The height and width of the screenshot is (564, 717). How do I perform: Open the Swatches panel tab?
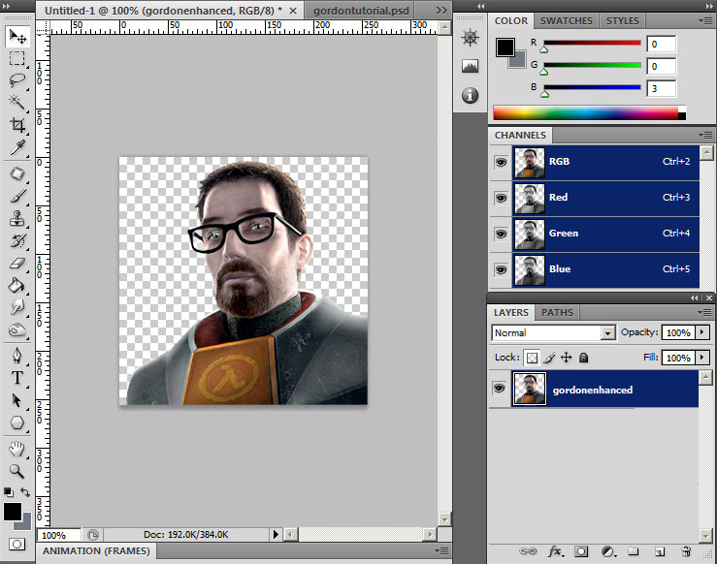[x=566, y=20]
